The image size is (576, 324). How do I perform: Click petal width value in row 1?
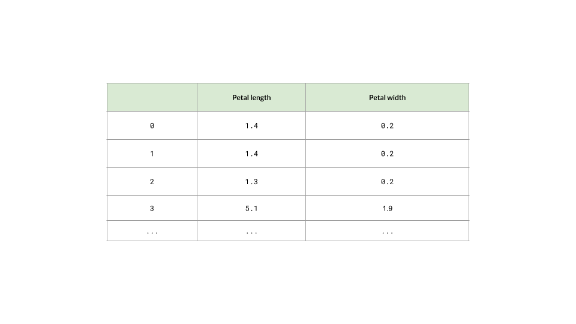(x=387, y=154)
